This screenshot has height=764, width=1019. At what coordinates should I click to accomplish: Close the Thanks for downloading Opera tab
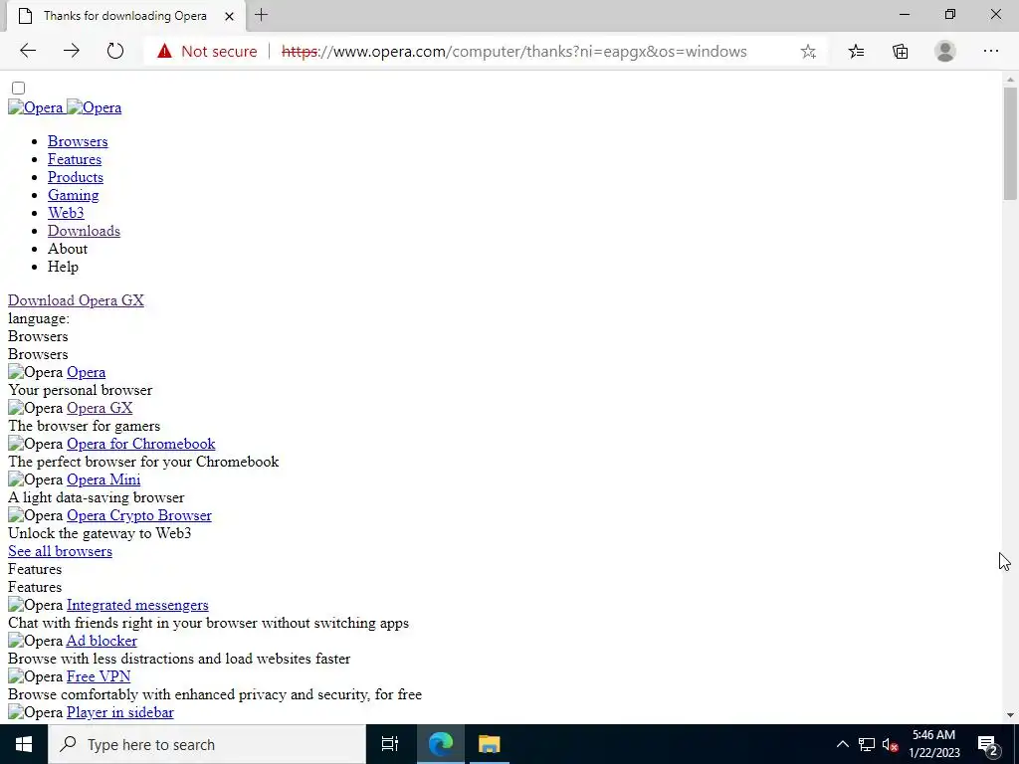[230, 16]
